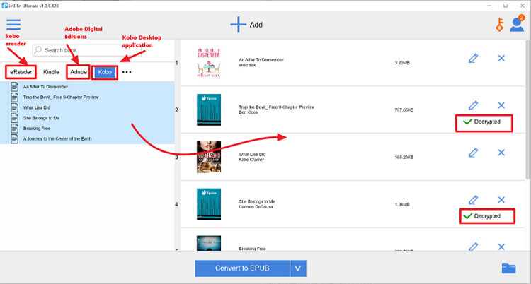The height and width of the screenshot is (284, 531).
Task: Click author name elise sax
Action: pyautogui.click(x=247, y=65)
